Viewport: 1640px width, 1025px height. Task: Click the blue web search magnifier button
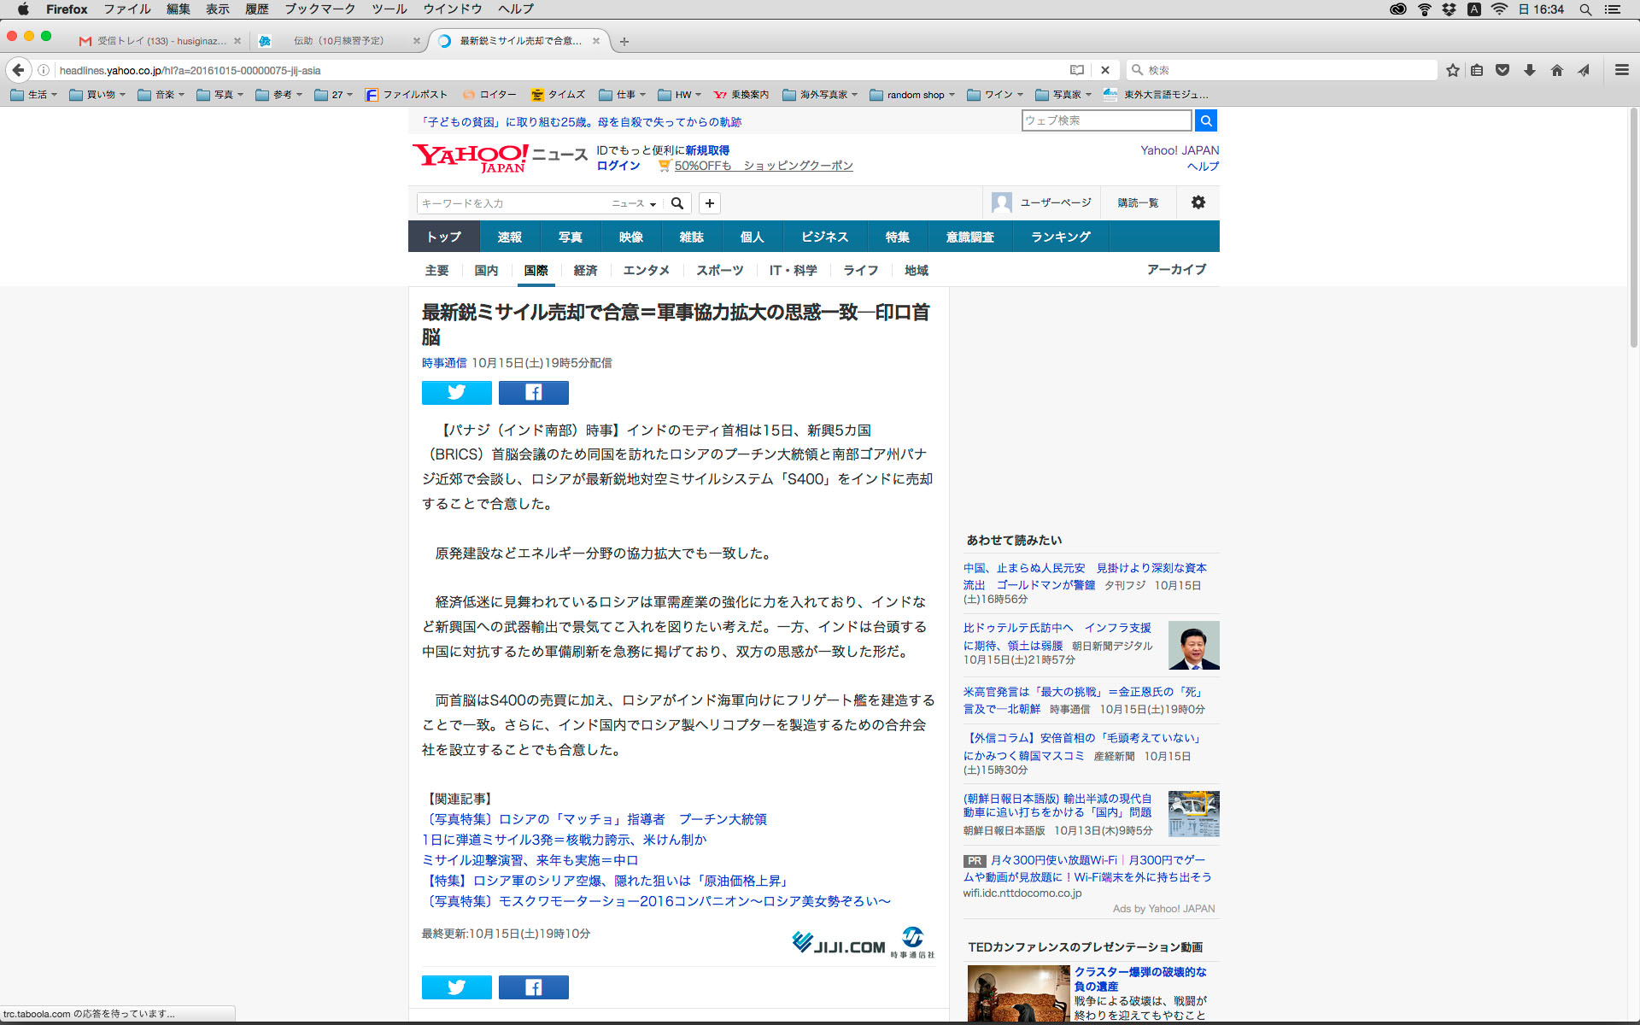[1205, 120]
